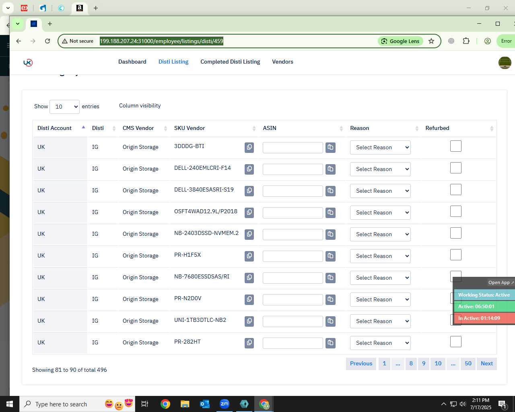The height and width of the screenshot is (412, 515).
Task: Copy SKU 3DDDG-BTI with its copy icon
Action: (x=249, y=147)
